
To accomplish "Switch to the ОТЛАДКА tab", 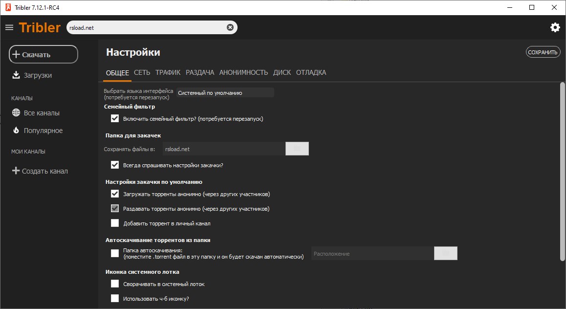I will click(311, 72).
